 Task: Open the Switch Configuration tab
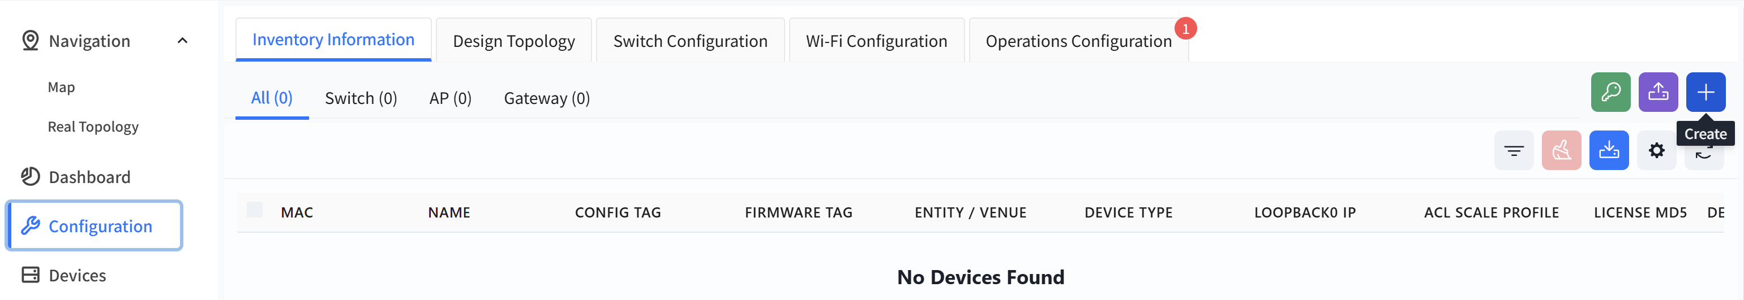coord(690,41)
